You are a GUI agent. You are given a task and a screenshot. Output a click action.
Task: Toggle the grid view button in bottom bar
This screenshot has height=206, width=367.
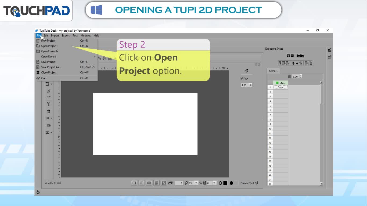[142, 183]
